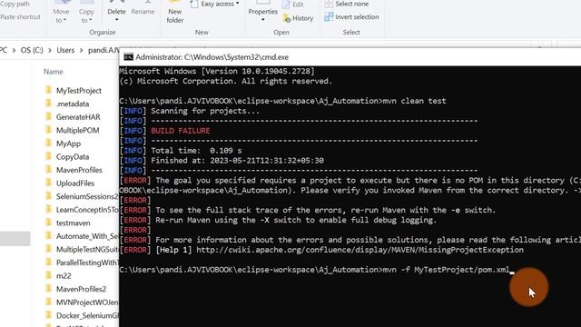Image resolution: width=581 pixels, height=327 pixels.
Task: Select the MavenProfiles2 folder icon
Action: [x=48, y=289]
